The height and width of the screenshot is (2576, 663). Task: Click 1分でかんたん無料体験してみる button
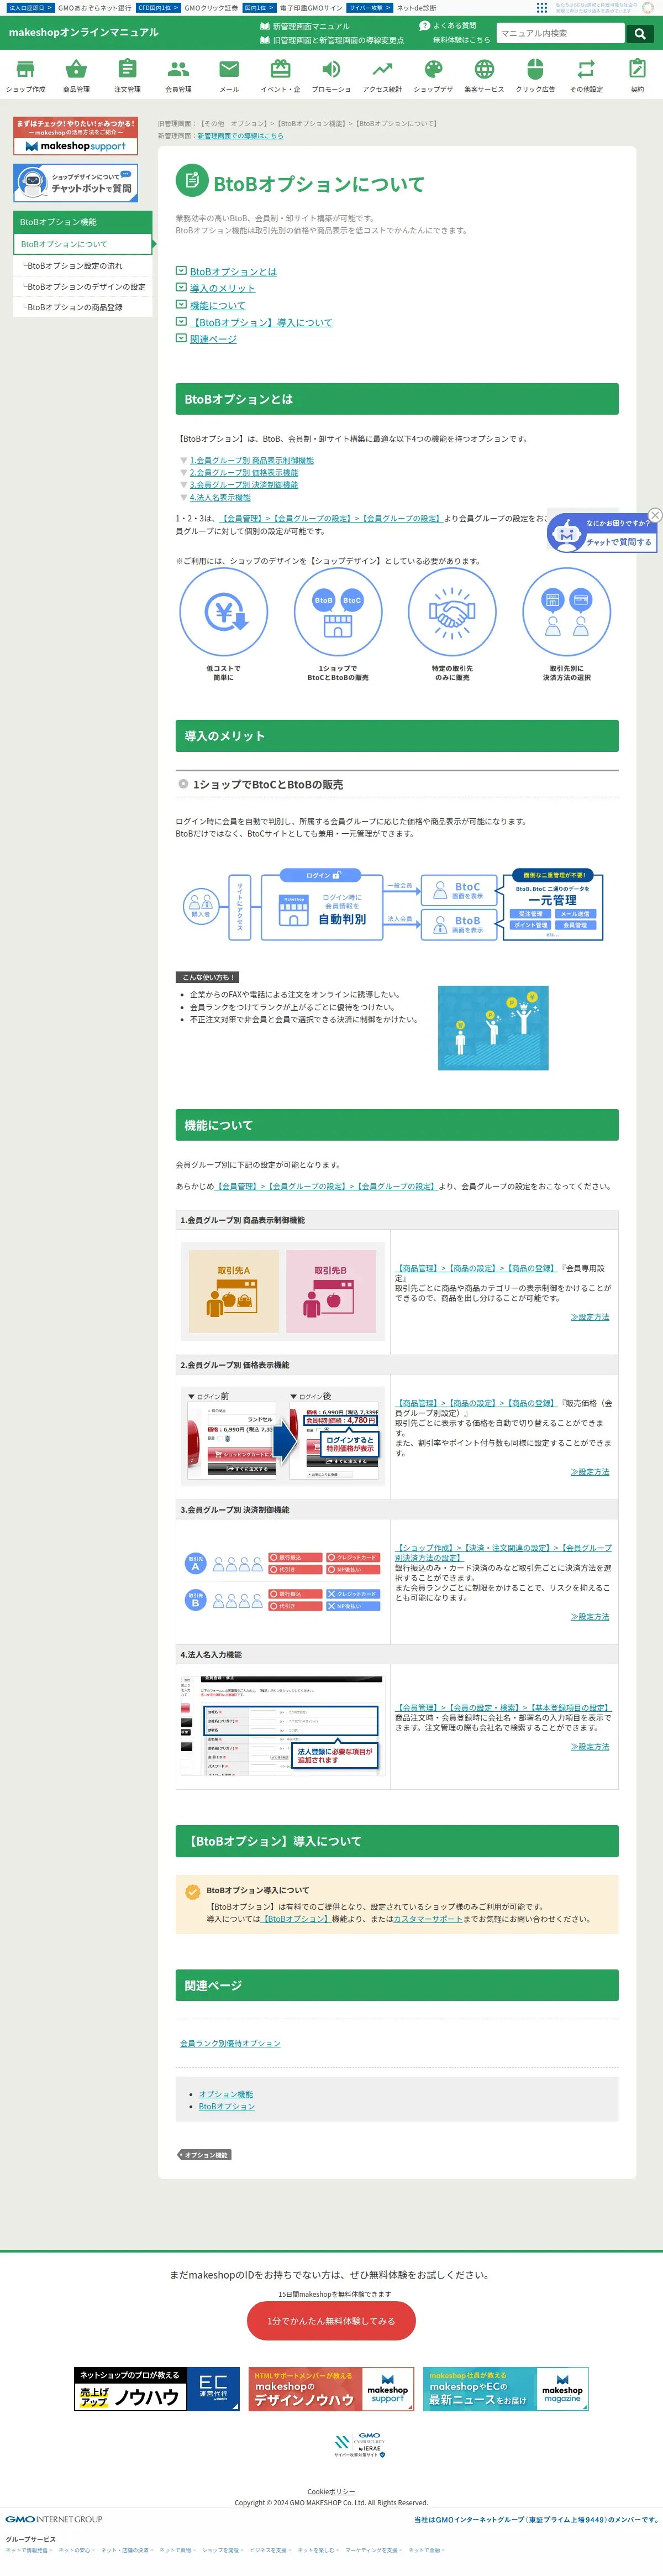point(331,2320)
